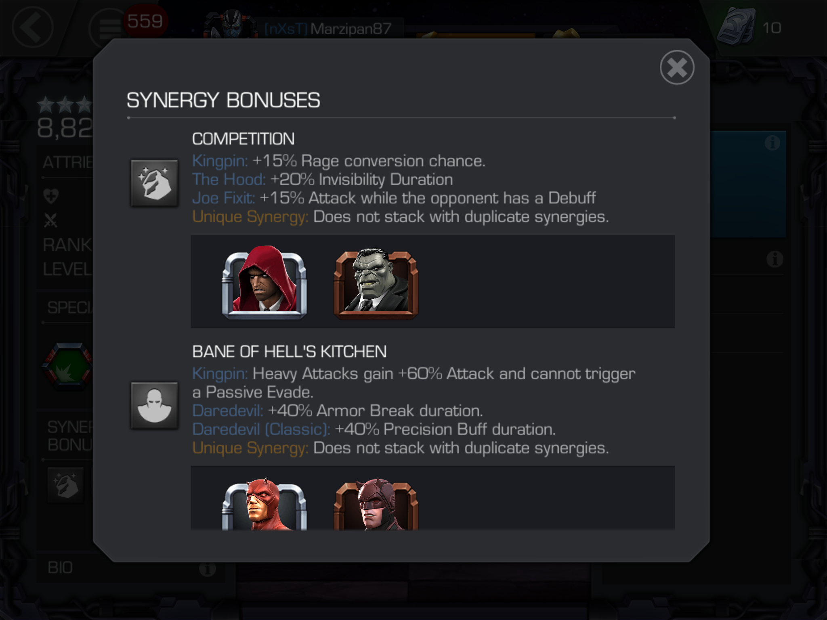
Task: Tap the Synergy Bonuses heading
Action: 223,100
